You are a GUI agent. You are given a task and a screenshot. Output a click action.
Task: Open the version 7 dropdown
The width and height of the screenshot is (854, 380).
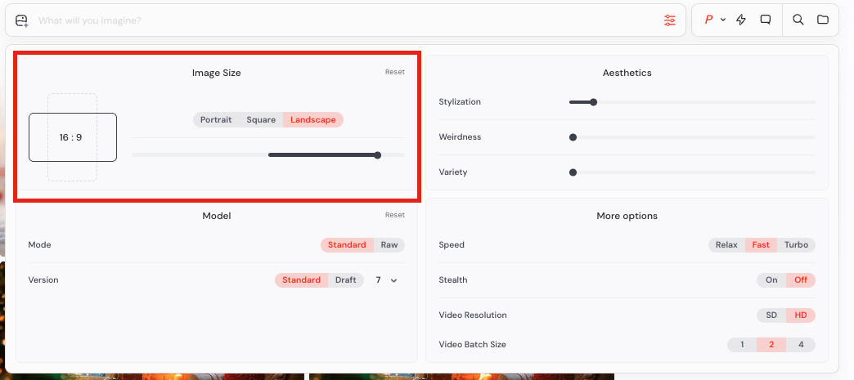click(387, 280)
